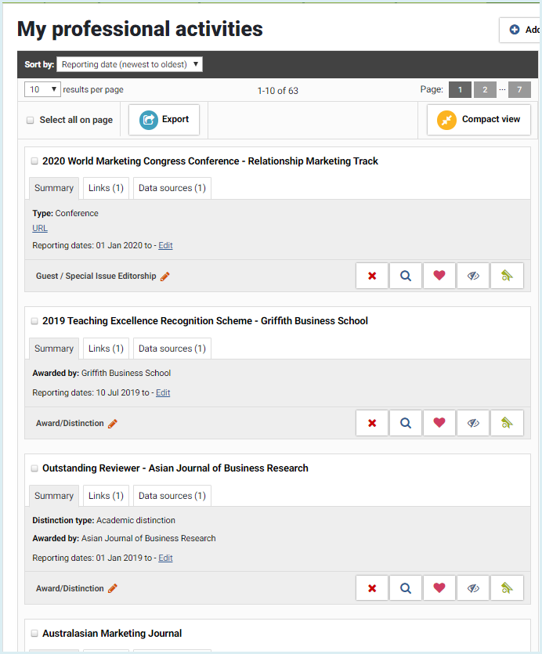Switch to Summary tab of 2019 Teaching Excellence
Viewport: 542px width, 654px height.
click(54, 349)
